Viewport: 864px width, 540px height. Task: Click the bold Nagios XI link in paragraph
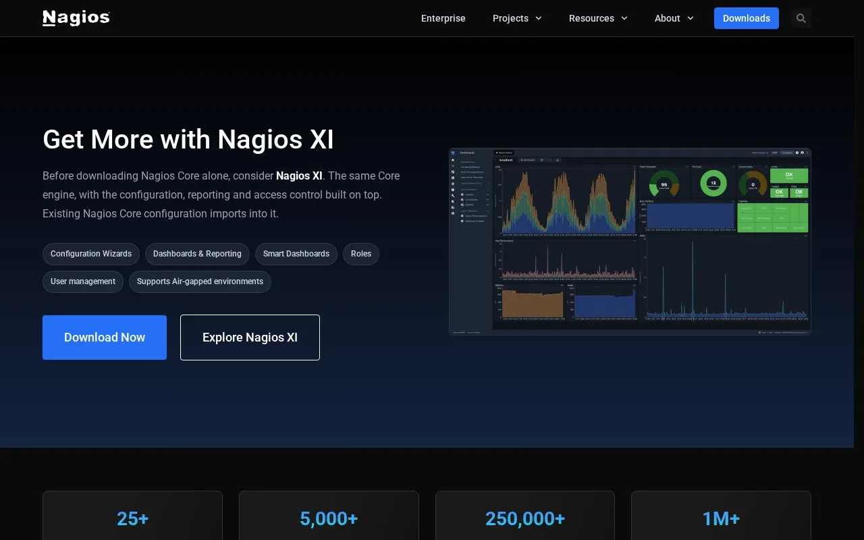click(299, 175)
